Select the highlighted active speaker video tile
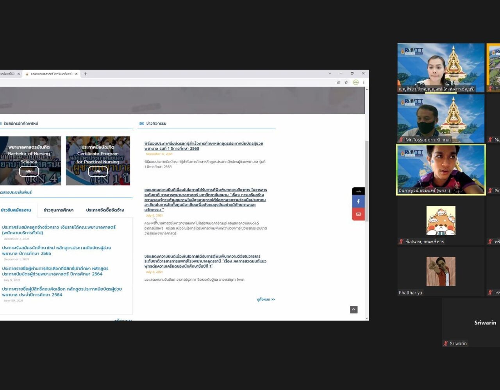 pos(441,170)
